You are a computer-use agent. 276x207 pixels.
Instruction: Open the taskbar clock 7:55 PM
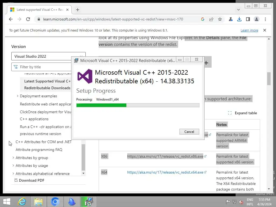tap(264, 202)
